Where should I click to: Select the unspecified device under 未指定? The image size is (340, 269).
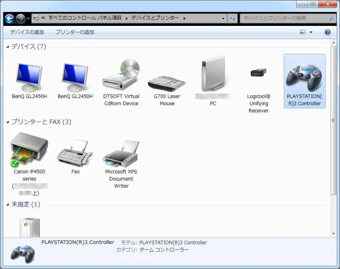[29, 227]
